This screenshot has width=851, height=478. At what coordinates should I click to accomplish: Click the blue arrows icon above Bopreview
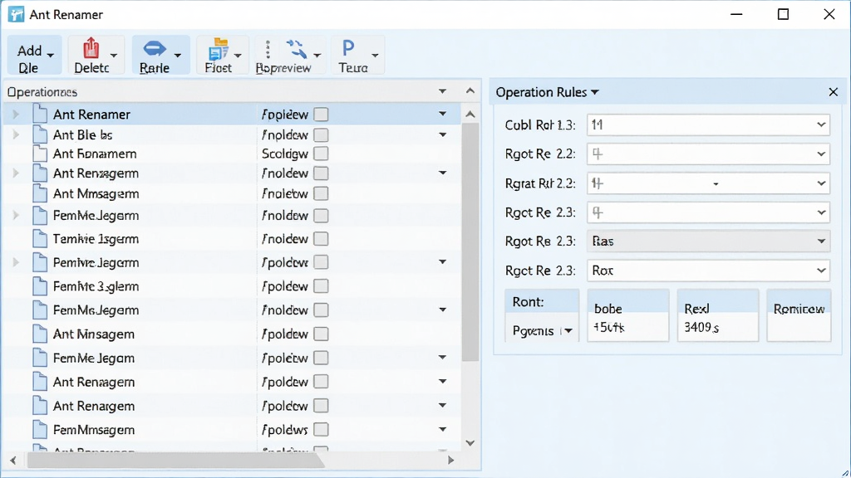point(297,49)
